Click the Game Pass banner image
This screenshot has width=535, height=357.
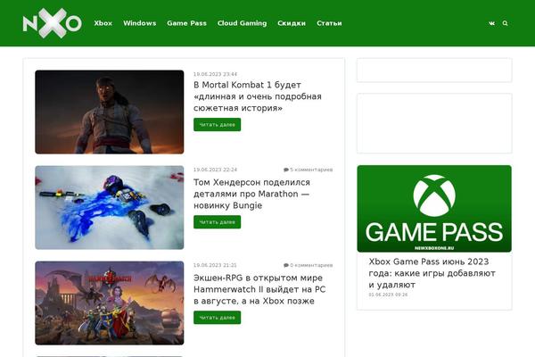tap(434, 209)
